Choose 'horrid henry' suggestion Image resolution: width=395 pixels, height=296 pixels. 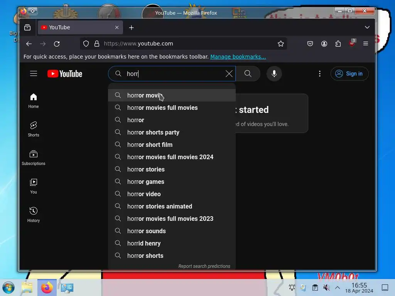(172, 244)
